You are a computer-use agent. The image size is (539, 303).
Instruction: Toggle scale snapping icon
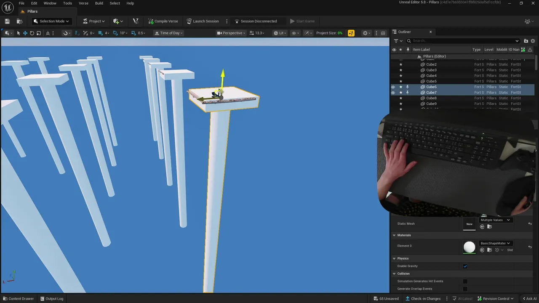pos(133,33)
